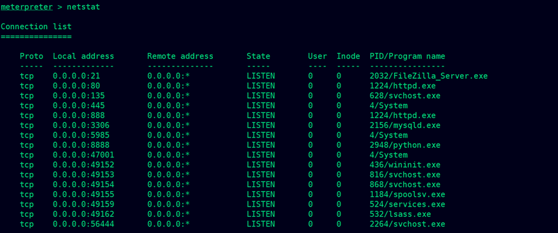Click 1224/httpd.exe in the port 888 row

pyautogui.click(x=403, y=116)
